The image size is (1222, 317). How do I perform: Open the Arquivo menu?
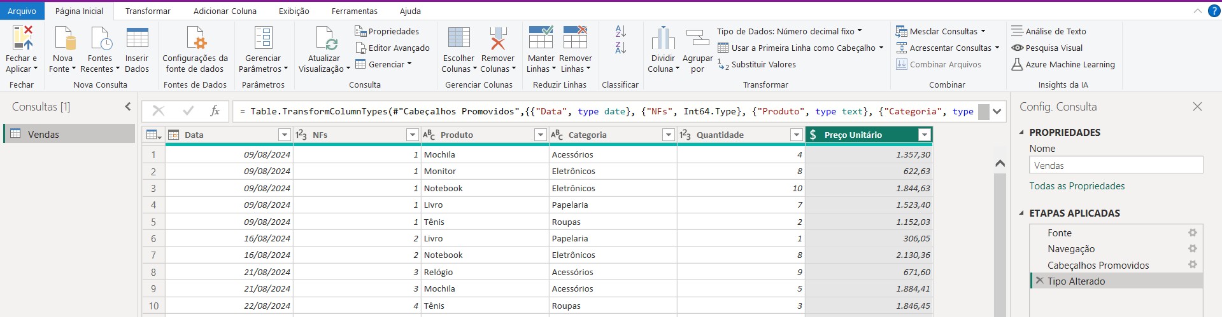22,11
